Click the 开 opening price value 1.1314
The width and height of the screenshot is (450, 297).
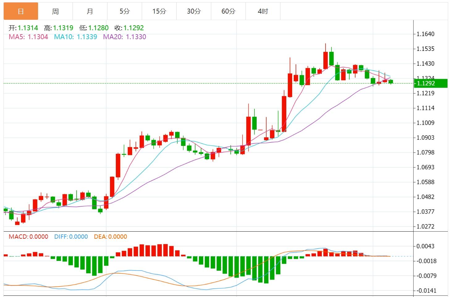(28, 28)
